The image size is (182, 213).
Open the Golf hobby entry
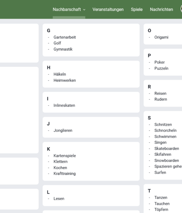point(57,43)
